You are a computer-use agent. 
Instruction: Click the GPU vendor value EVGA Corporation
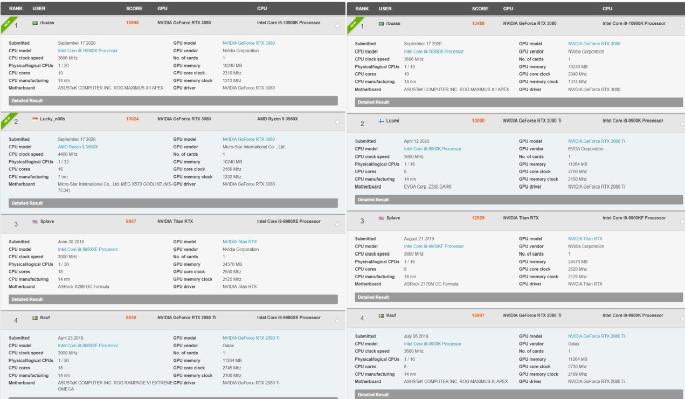[x=586, y=149]
